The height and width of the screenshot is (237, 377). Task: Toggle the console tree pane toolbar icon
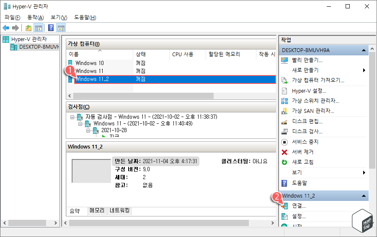39,28
